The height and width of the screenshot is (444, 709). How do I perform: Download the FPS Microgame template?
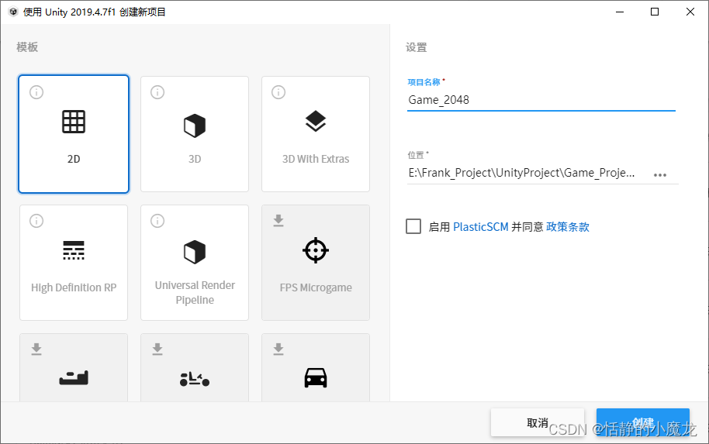click(278, 220)
